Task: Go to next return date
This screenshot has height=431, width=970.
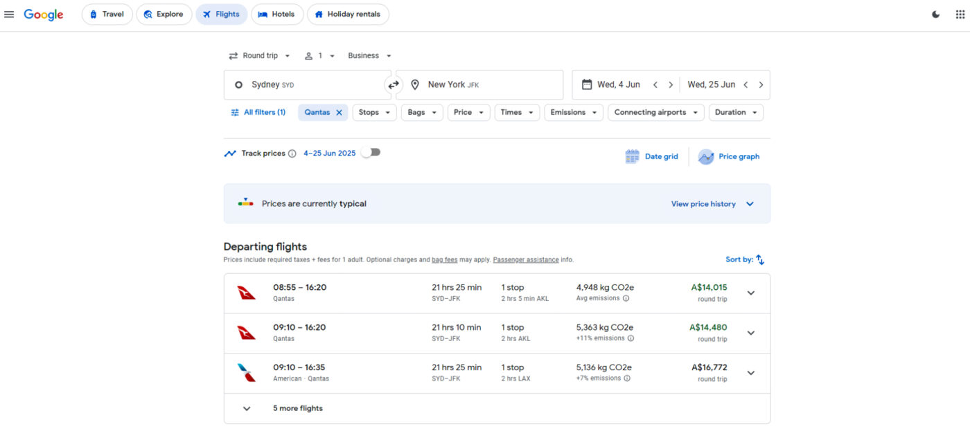Action: pos(761,85)
